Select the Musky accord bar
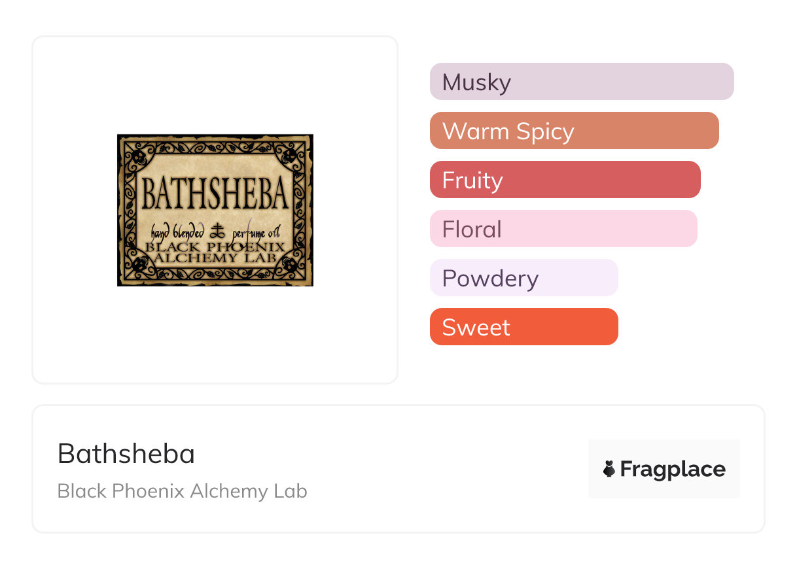This screenshot has width=797, height=565. [x=582, y=82]
